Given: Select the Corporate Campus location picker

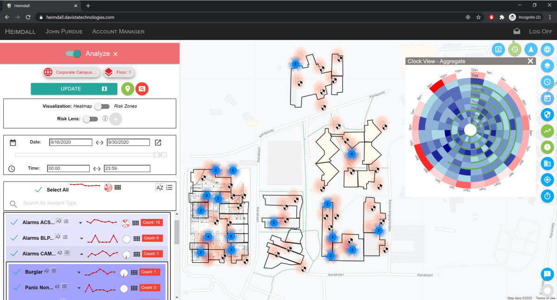Looking at the screenshot, I should point(71,72).
